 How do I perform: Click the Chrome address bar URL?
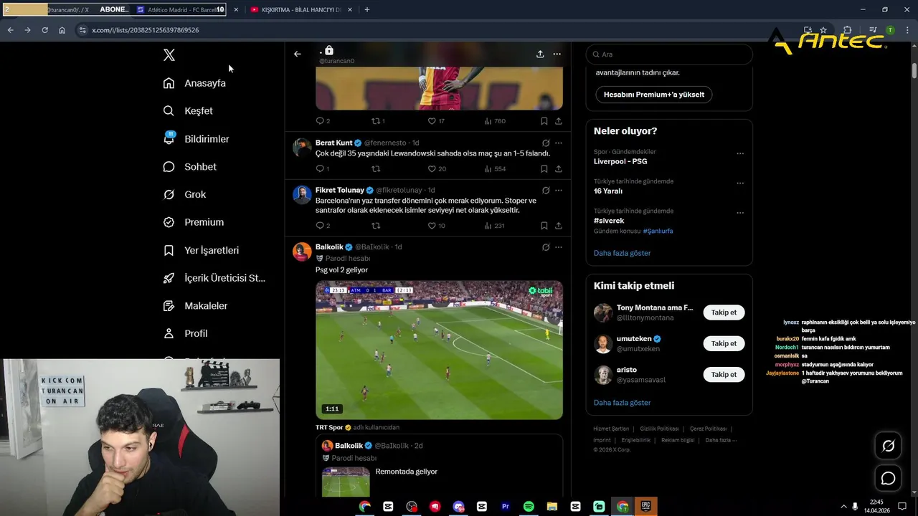coord(146,30)
